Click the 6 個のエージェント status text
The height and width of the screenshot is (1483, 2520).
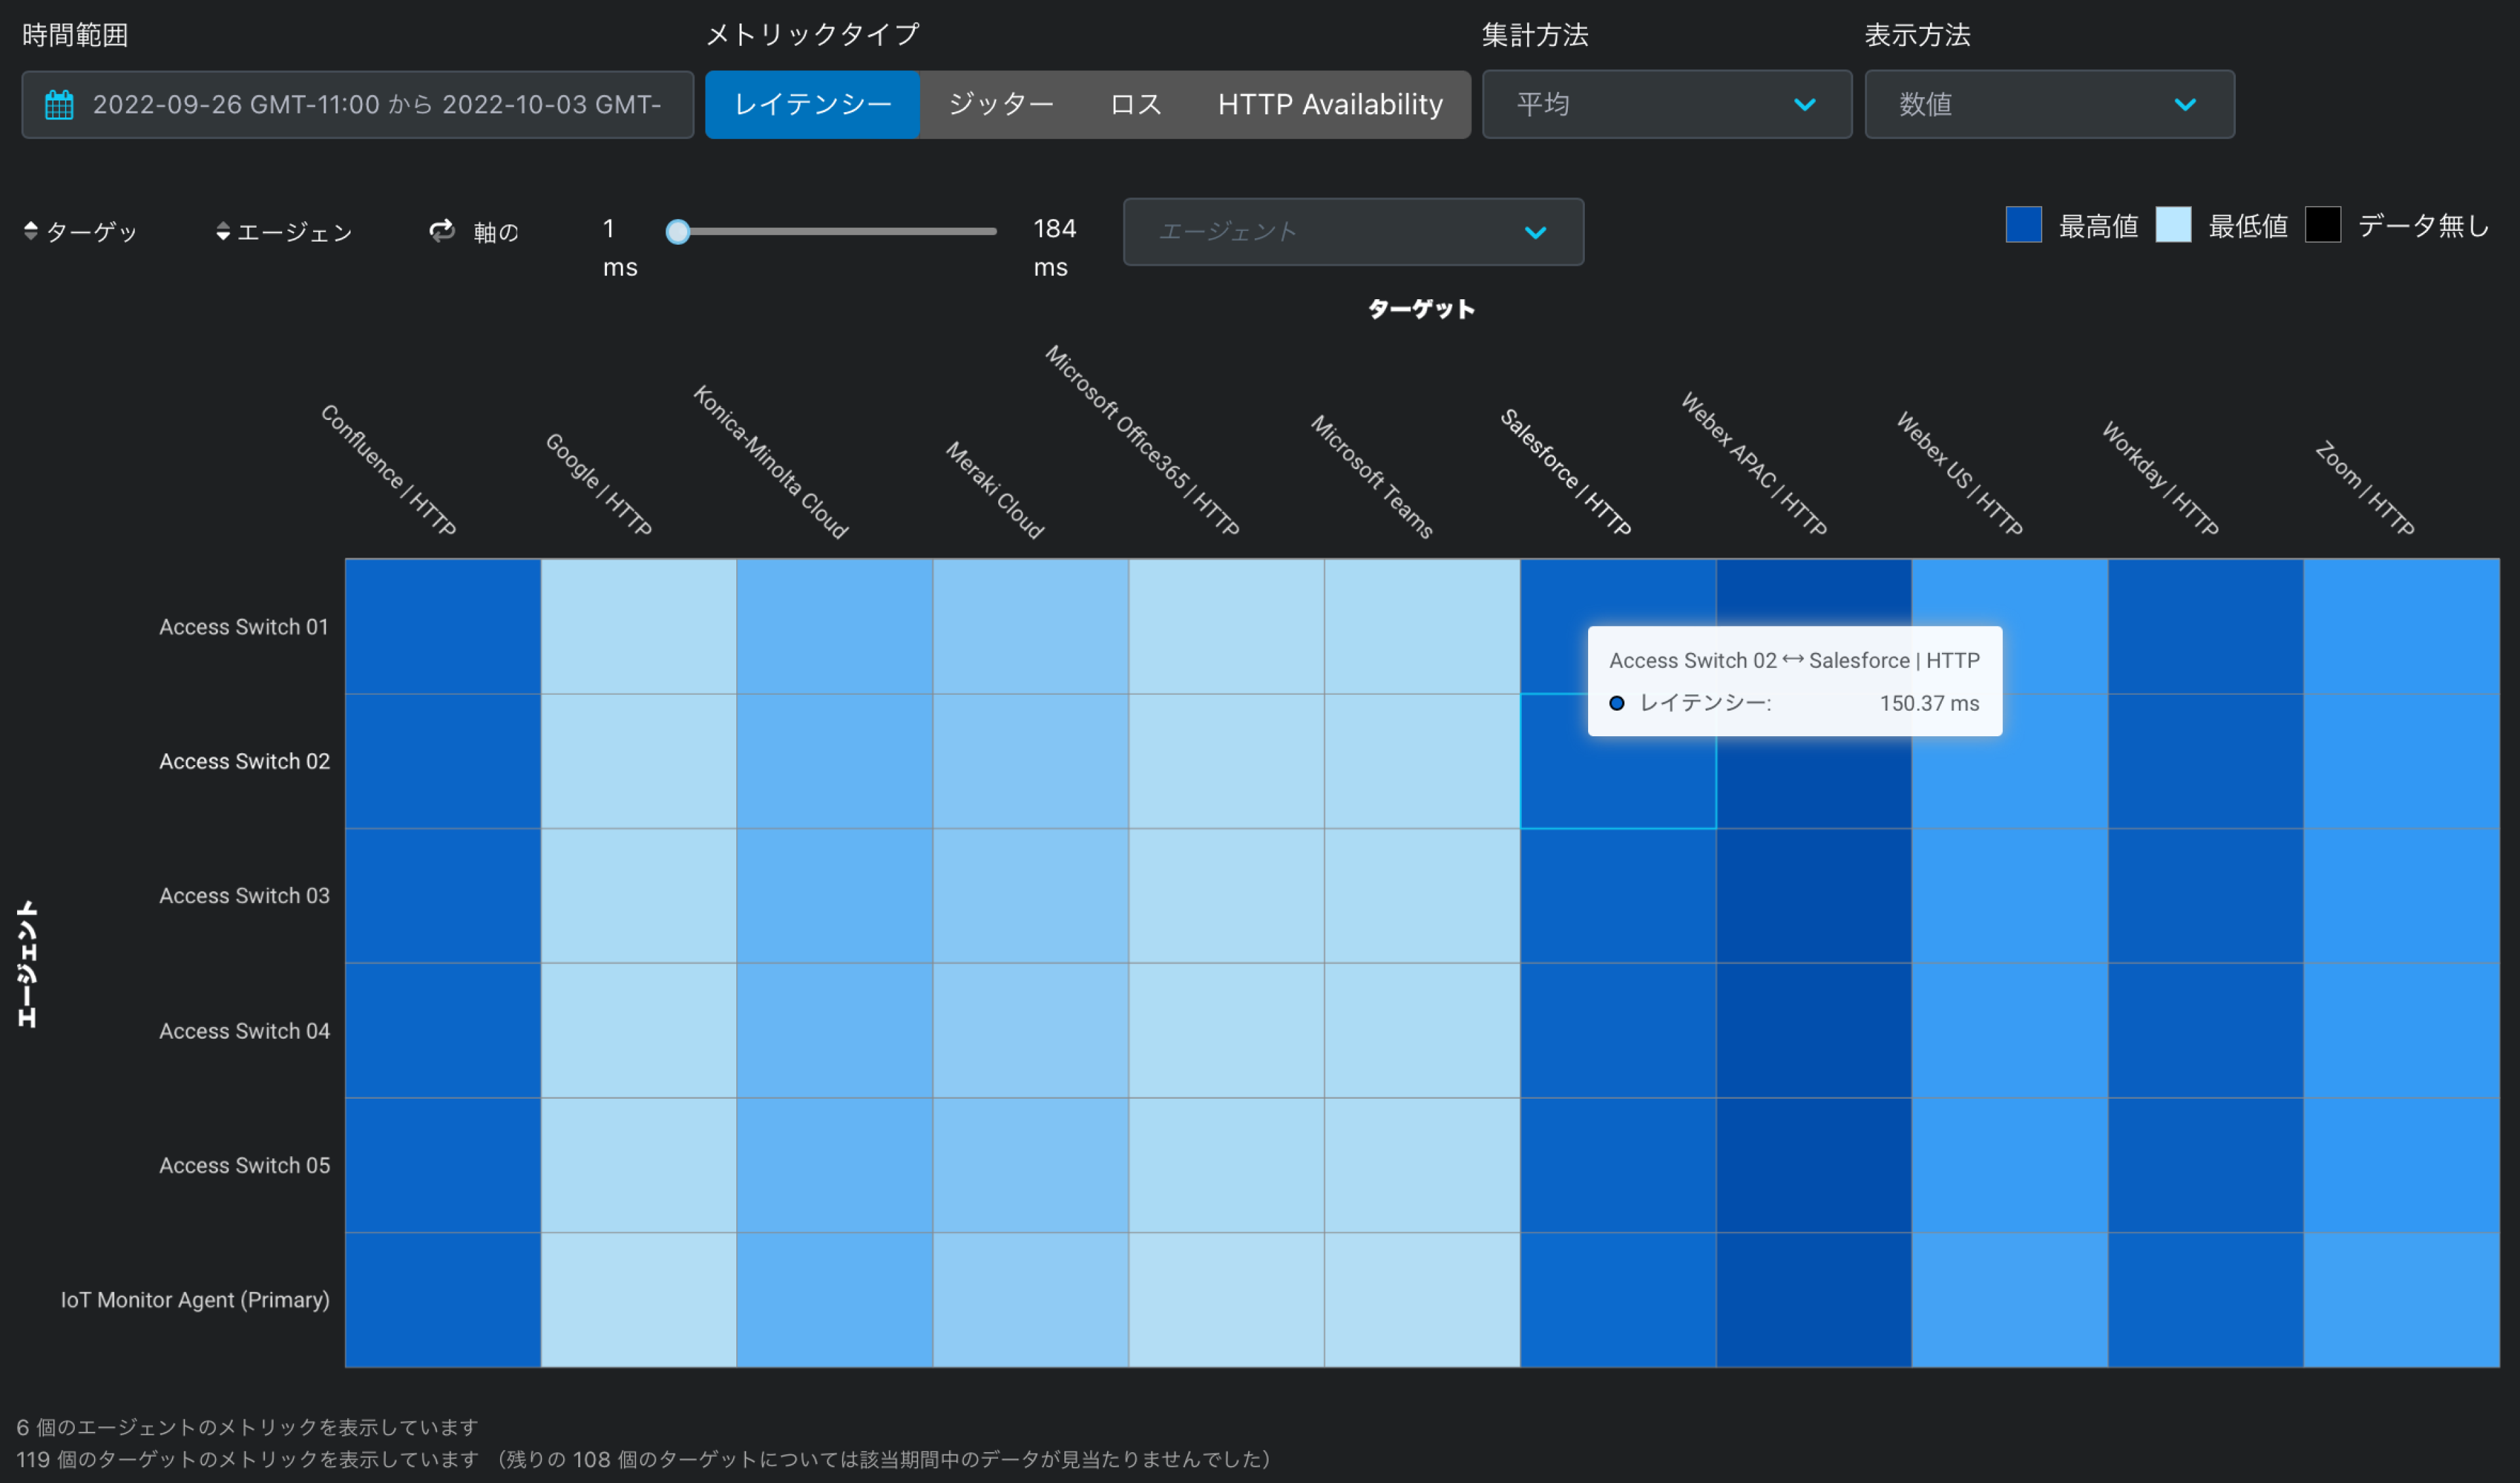247,1427
